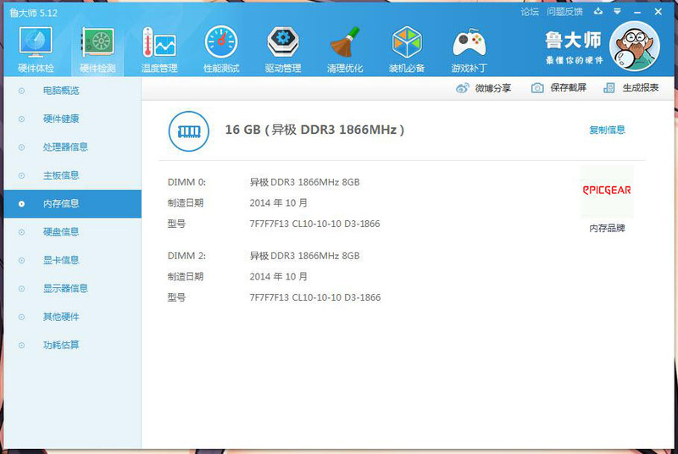Switch to 处理器信息 sidebar item

coord(72,147)
